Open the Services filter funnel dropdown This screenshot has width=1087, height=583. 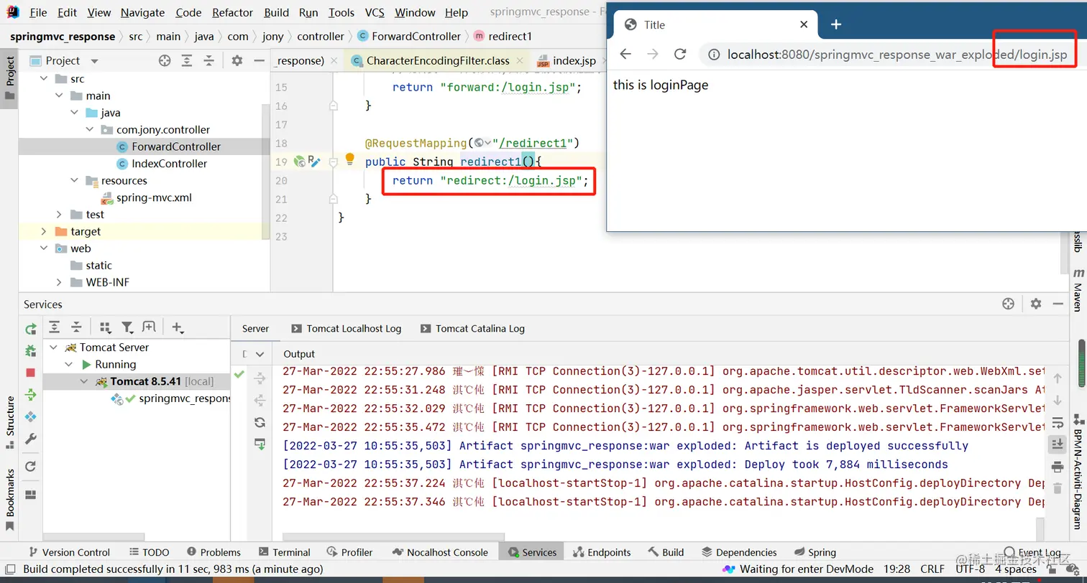[x=128, y=327]
